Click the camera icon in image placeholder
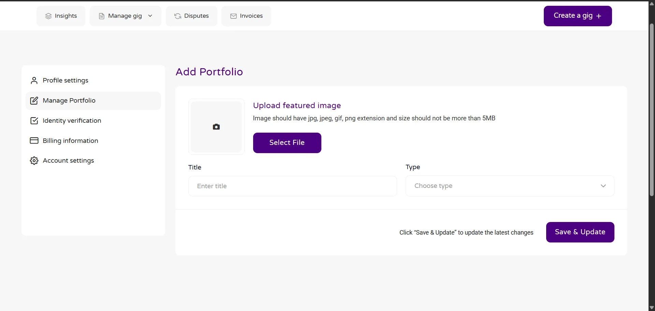Viewport: 655px width, 311px height. 216,127
